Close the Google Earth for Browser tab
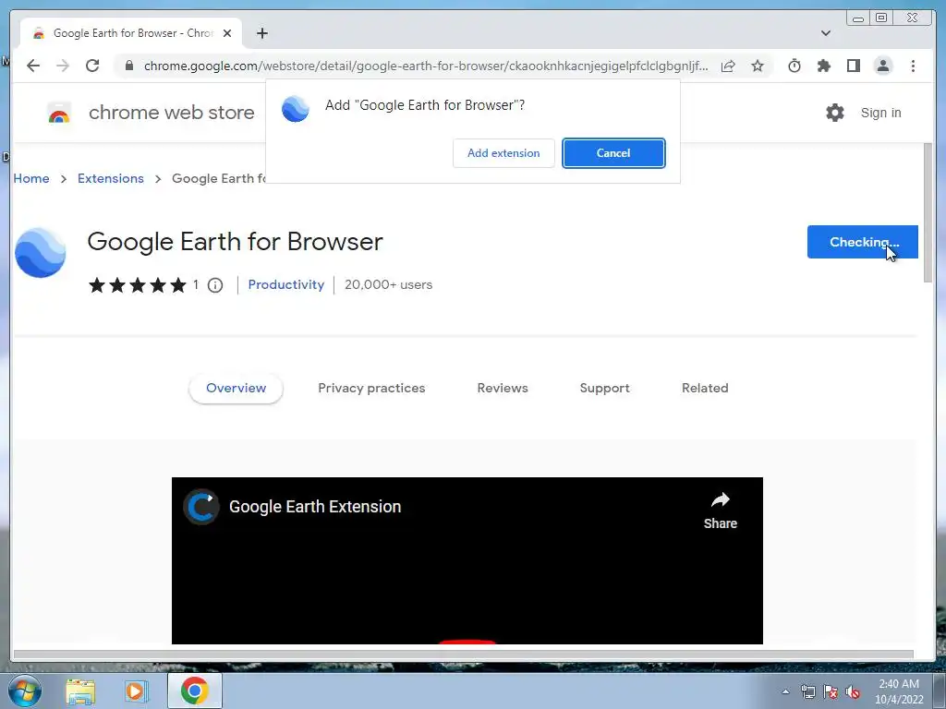The height and width of the screenshot is (709, 946). [227, 33]
